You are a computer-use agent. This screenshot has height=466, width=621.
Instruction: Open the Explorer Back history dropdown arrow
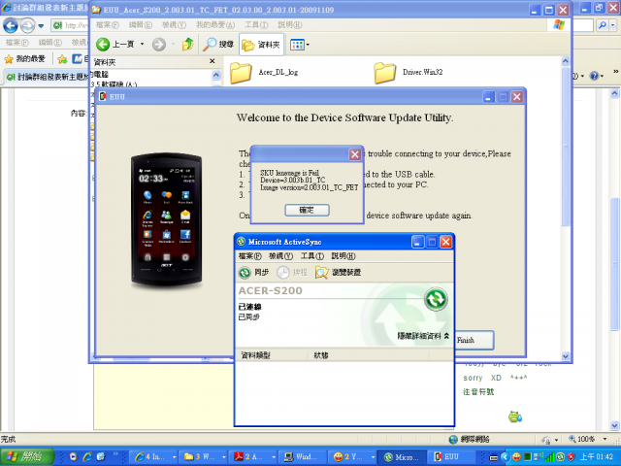142,44
